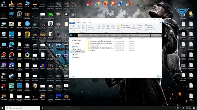Open the Easy access dropdown
The height and width of the screenshot is (110, 197).
125,28
